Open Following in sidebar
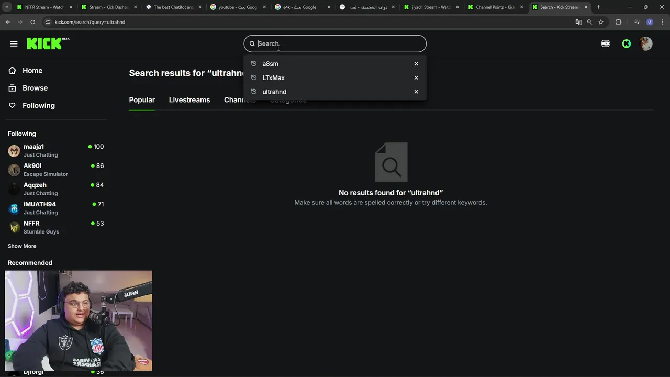The image size is (670, 377). pyautogui.click(x=39, y=105)
